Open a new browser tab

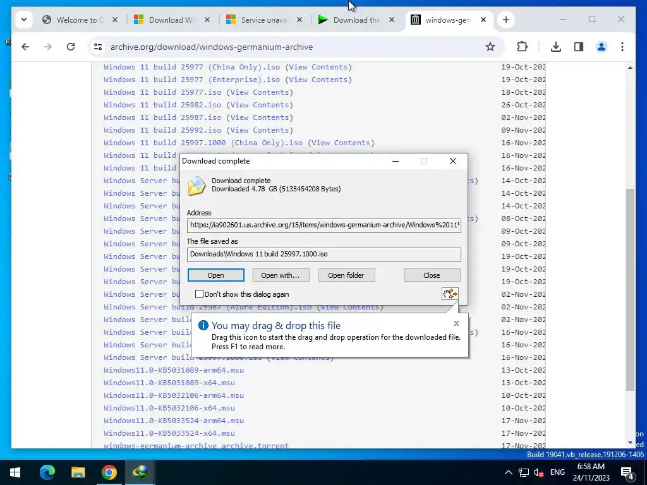click(506, 20)
